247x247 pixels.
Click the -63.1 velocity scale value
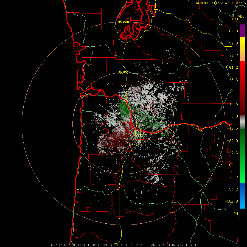tap(232, 165)
